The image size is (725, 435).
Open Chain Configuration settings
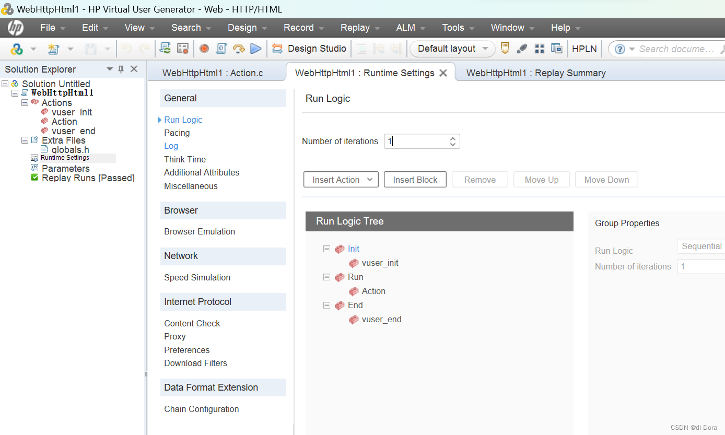[202, 409]
